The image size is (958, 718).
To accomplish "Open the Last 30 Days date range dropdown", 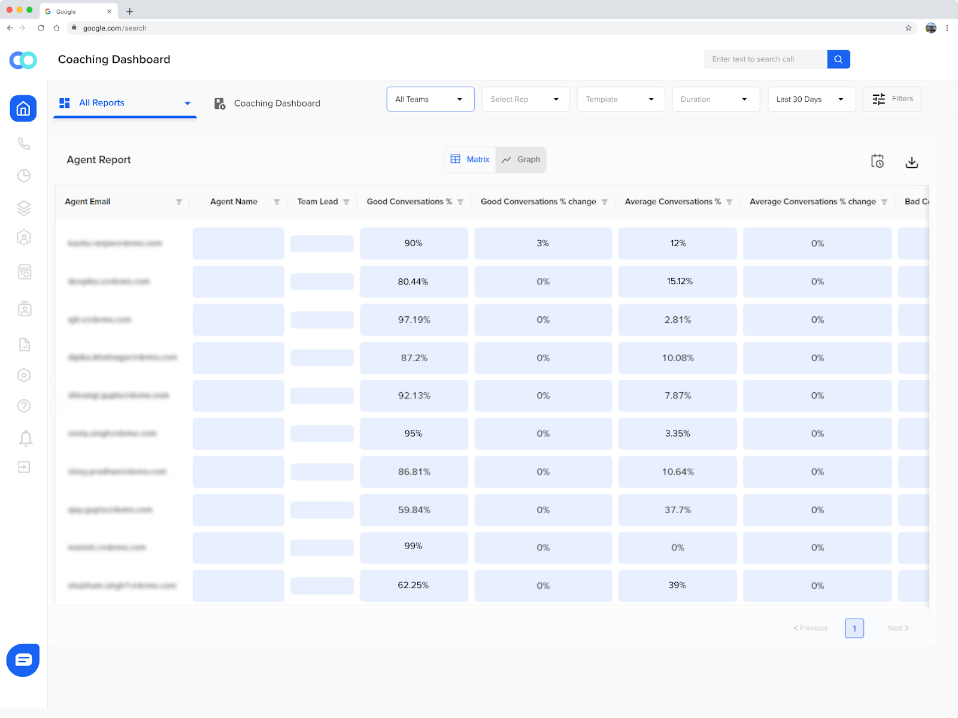I will (811, 99).
